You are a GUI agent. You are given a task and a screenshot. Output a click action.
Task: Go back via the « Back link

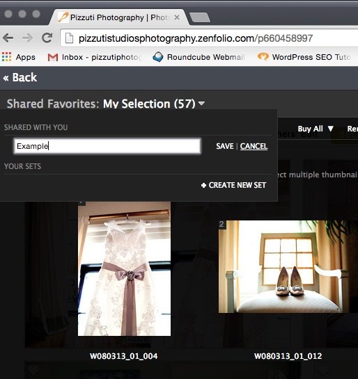pyautogui.click(x=20, y=78)
